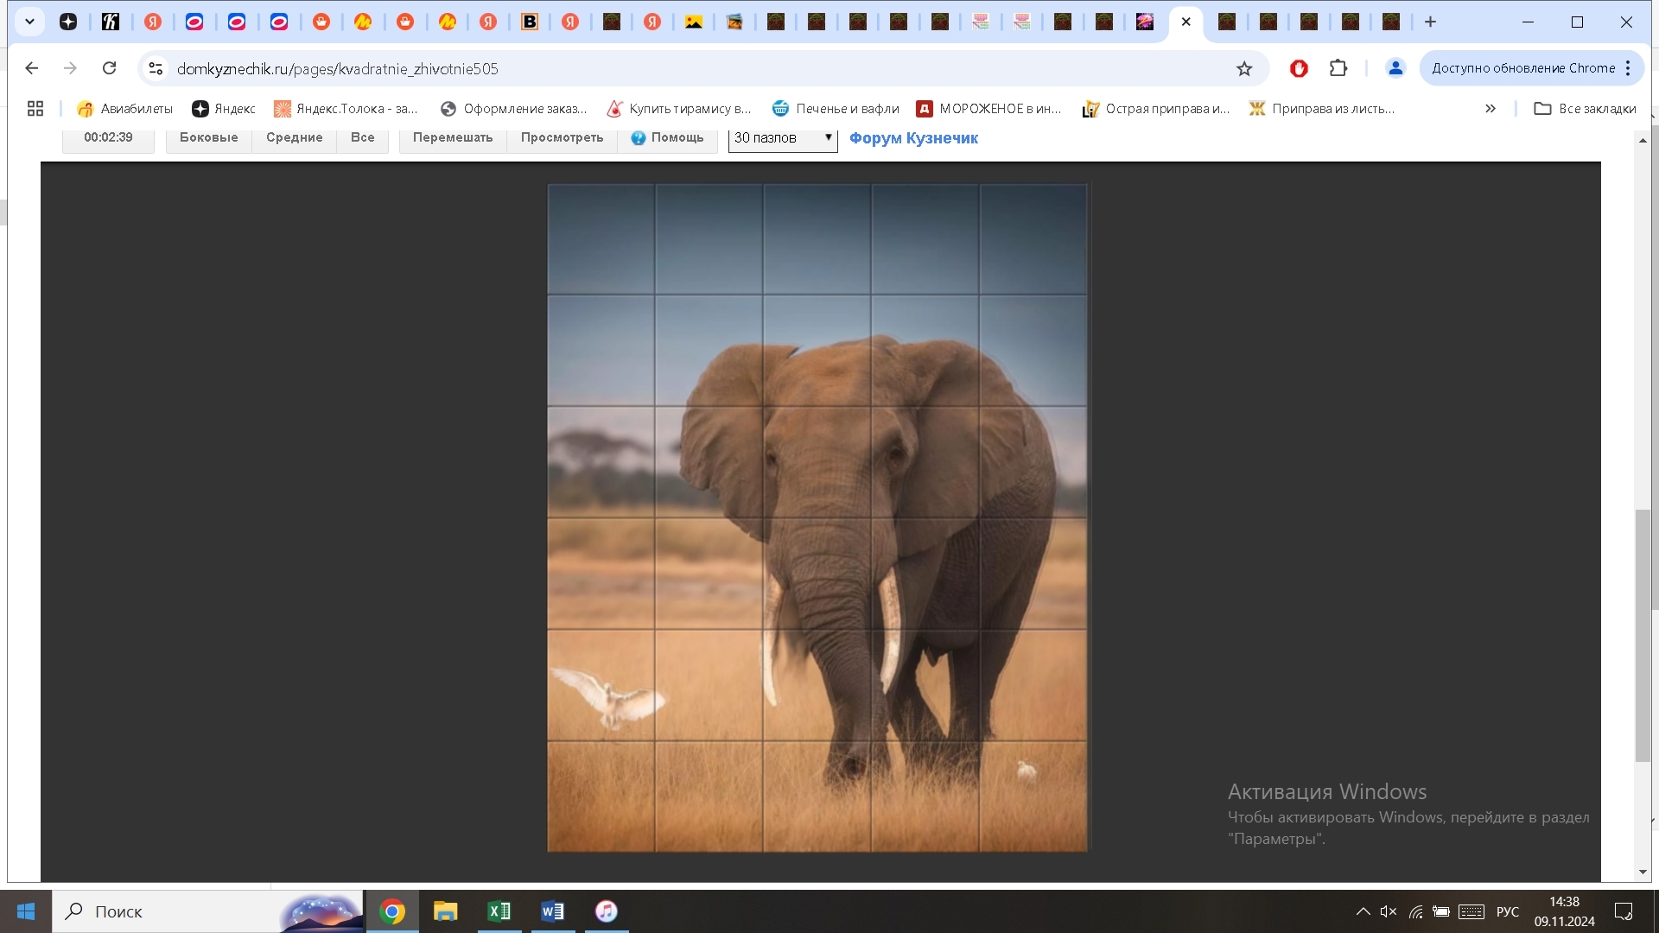Open the Оформление заказ... bookmark

tap(514, 109)
